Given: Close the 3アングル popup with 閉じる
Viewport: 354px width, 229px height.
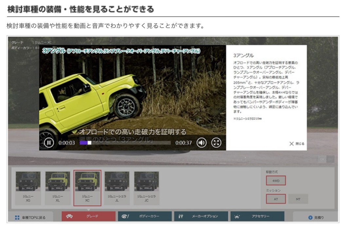Looking at the screenshot, I should click(297, 144).
